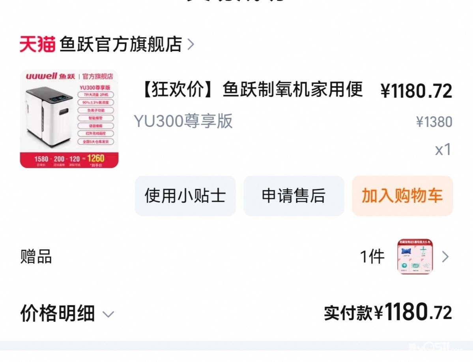Tap the 1260 price banner on the thumbnail
Screen dimensions: 473x362
point(95,158)
